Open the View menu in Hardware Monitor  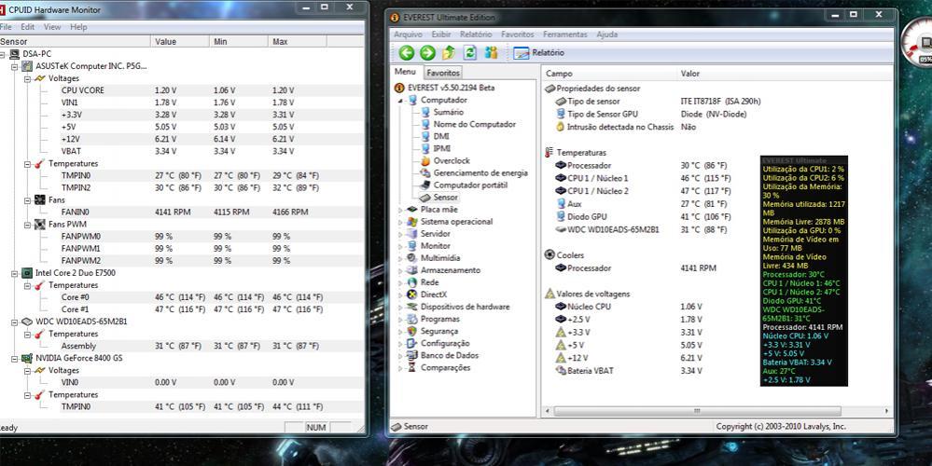coord(52,27)
